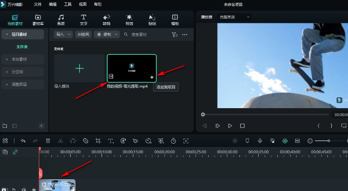Open the 完整画质 quality dropdown
348x191 pixels.
(234, 17)
